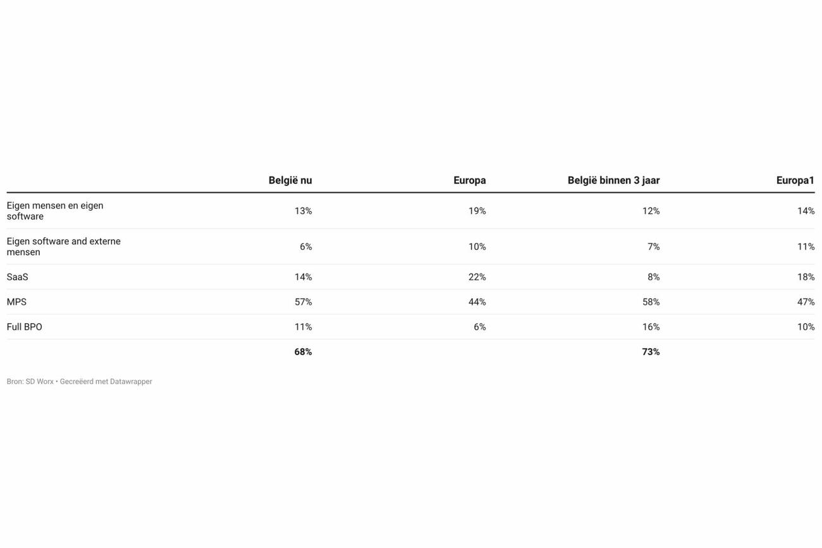
Task: Select the 16% cell in the Full BPO row
Action: 651,327
